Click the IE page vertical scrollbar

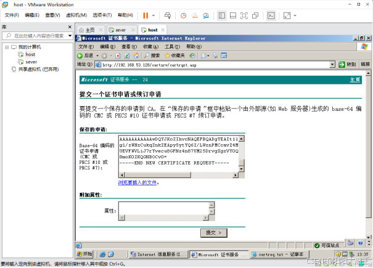coord(368,147)
